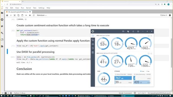Copy the selected cell
This screenshot has height=97, width=173.
click(18, 15)
